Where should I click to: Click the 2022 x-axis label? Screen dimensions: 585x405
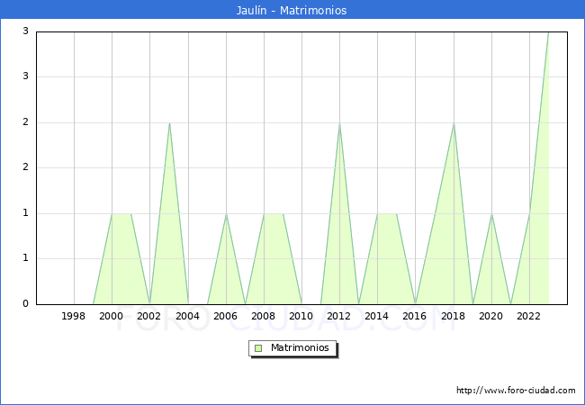[528, 316]
